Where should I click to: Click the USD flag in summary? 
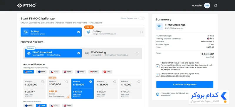[x=208, y=39]
